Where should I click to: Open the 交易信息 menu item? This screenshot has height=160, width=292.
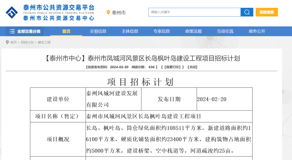[x=98, y=31]
